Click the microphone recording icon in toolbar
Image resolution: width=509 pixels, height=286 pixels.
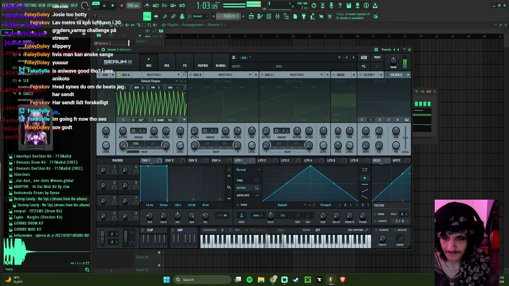click(x=331, y=6)
